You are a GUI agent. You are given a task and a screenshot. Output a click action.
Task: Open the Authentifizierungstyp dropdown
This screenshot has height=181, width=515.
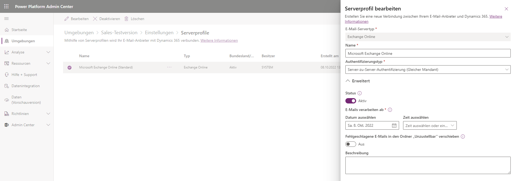tap(428, 70)
